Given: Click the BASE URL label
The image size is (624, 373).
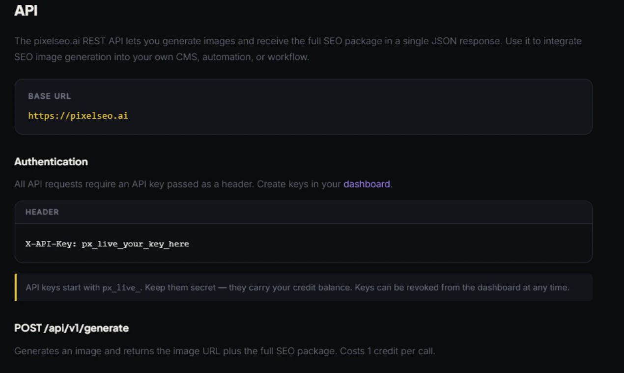Looking at the screenshot, I should pyautogui.click(x=49, y=96).
